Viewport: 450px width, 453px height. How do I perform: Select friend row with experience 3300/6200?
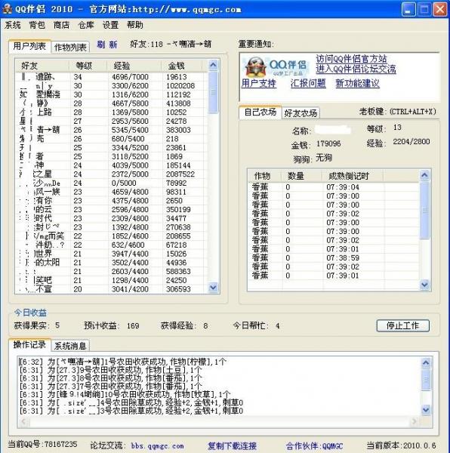112,86
